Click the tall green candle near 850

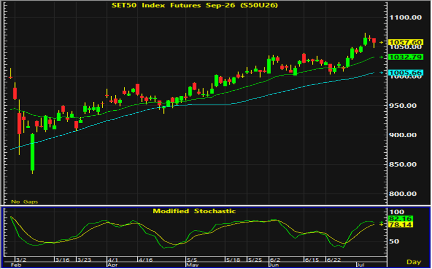click(x=32, y=152)
